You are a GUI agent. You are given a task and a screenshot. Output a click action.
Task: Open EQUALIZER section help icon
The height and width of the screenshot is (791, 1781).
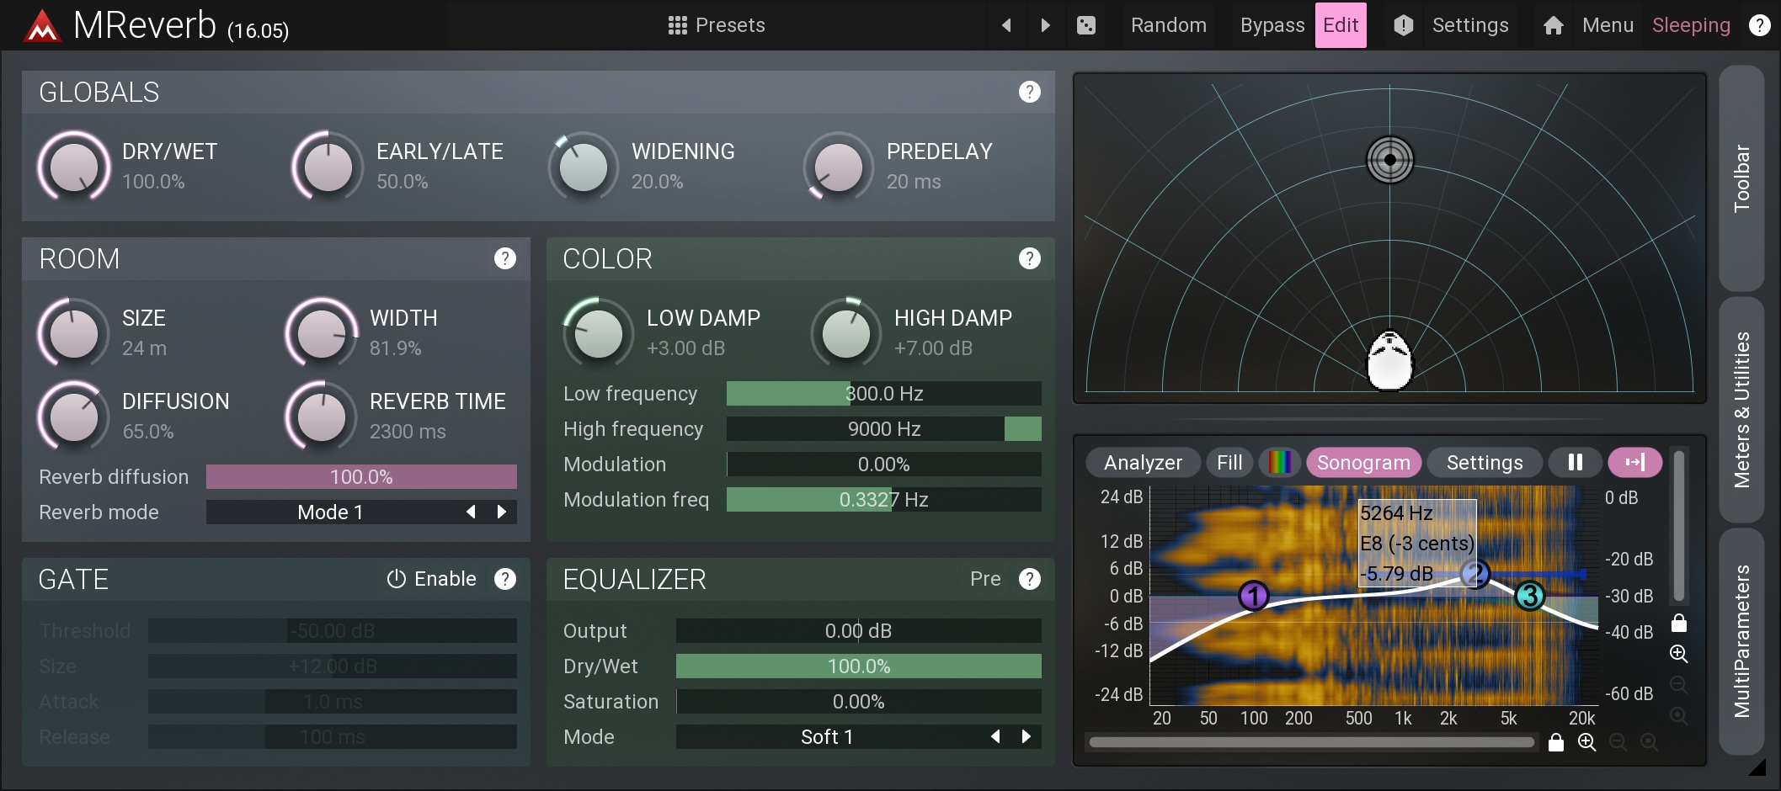pyautogui.click(x=1029, y=579)
